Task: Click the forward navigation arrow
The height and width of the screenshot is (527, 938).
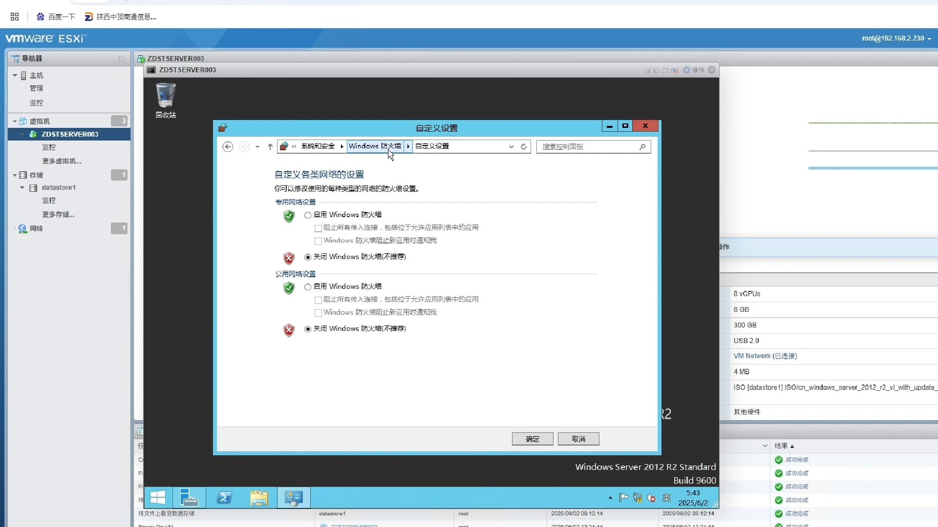Action: [245, 146]
